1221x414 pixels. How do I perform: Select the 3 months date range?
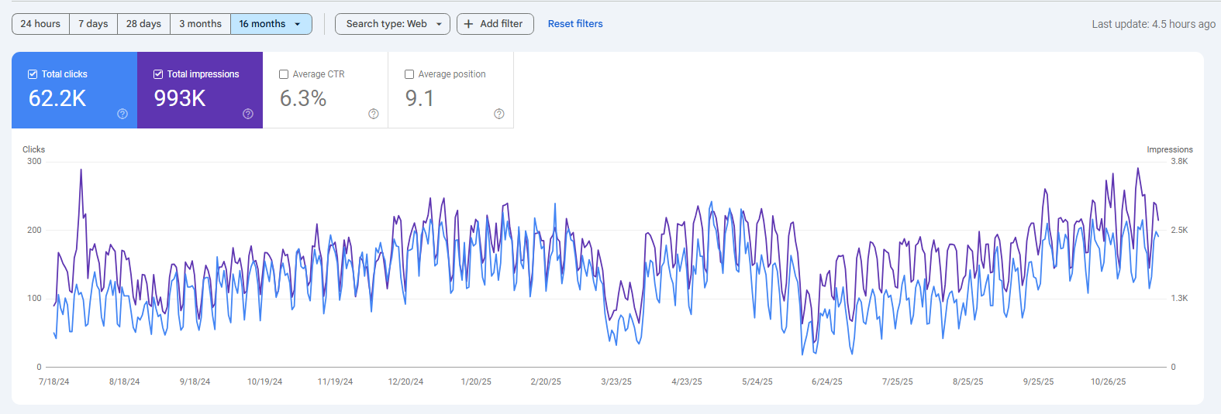pos(200,24)
